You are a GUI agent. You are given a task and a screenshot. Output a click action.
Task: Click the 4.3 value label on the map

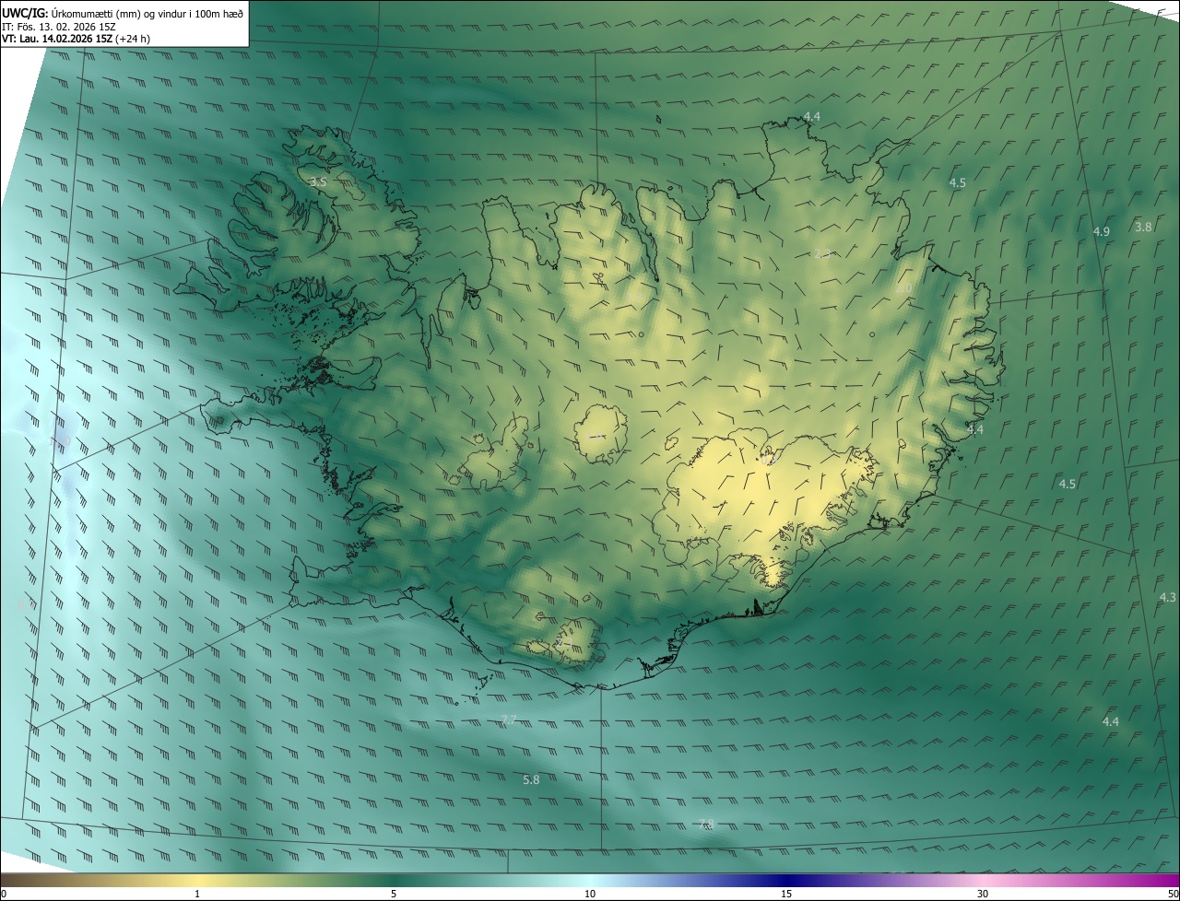point(1167,597)
